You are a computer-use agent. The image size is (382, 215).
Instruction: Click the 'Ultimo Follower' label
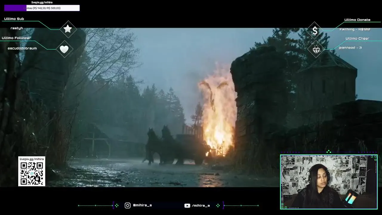(x=16, y=38)
